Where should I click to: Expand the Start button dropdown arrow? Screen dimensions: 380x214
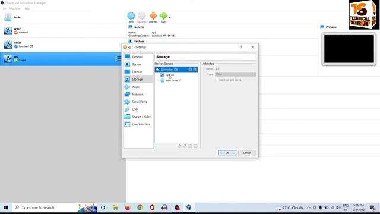pos(170,17)
